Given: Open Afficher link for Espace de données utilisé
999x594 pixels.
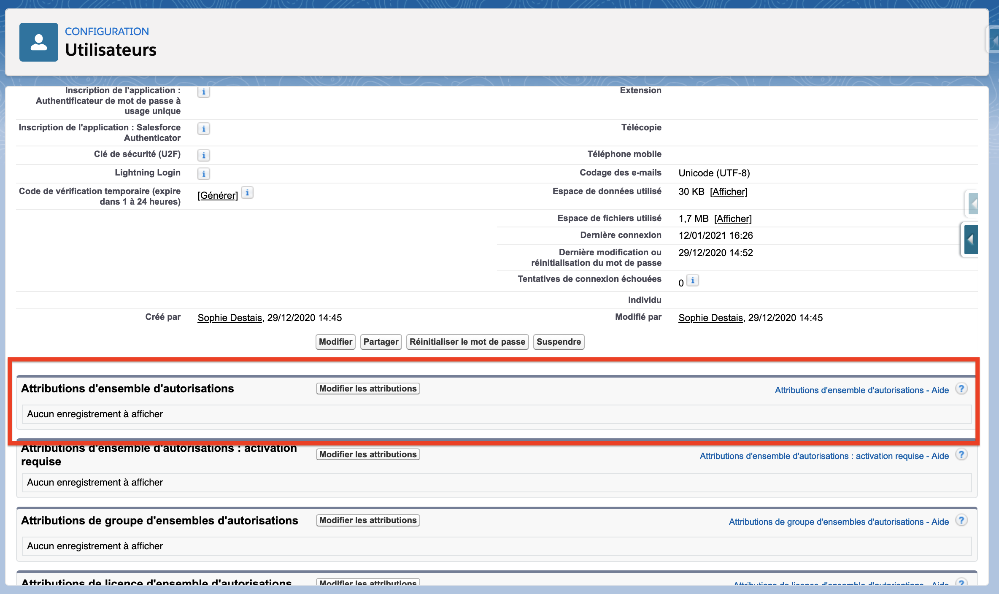Looking at the screenshot, I should (729, 192).
